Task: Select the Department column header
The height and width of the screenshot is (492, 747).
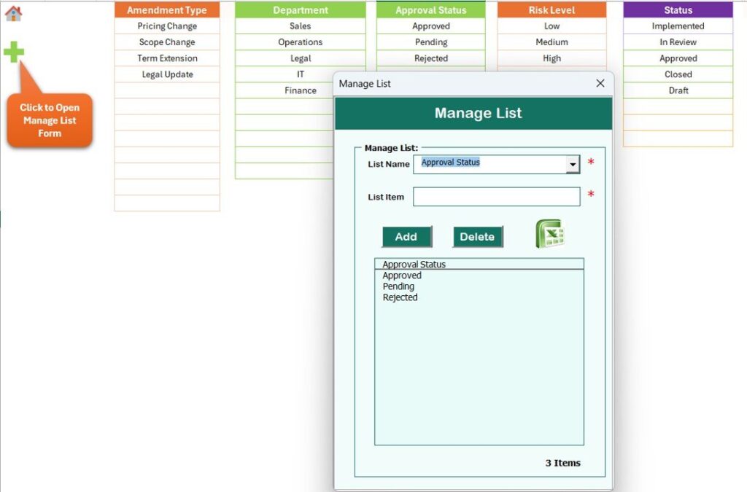Action: (x=300, y=10)
